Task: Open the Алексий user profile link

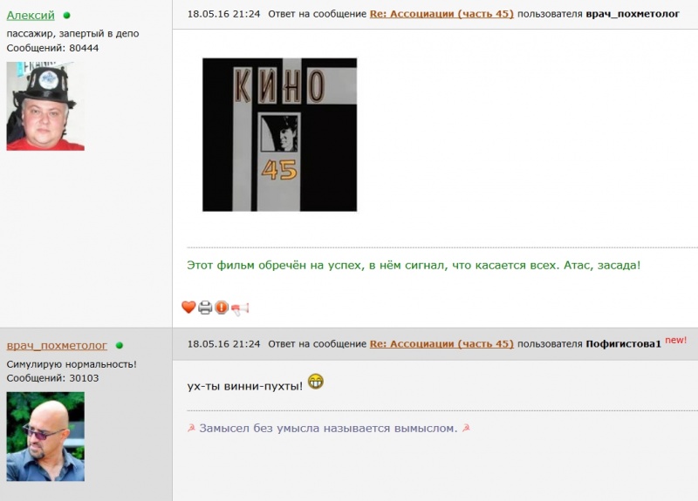Action: 31,16
